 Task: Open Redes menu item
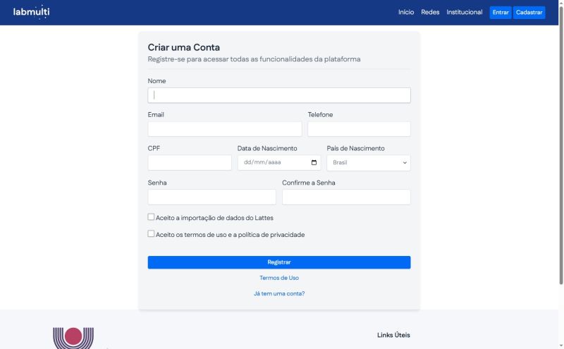pyautogui.click(x=430, y=12)
